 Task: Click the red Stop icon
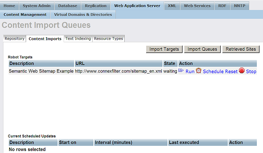click(242, 71)
